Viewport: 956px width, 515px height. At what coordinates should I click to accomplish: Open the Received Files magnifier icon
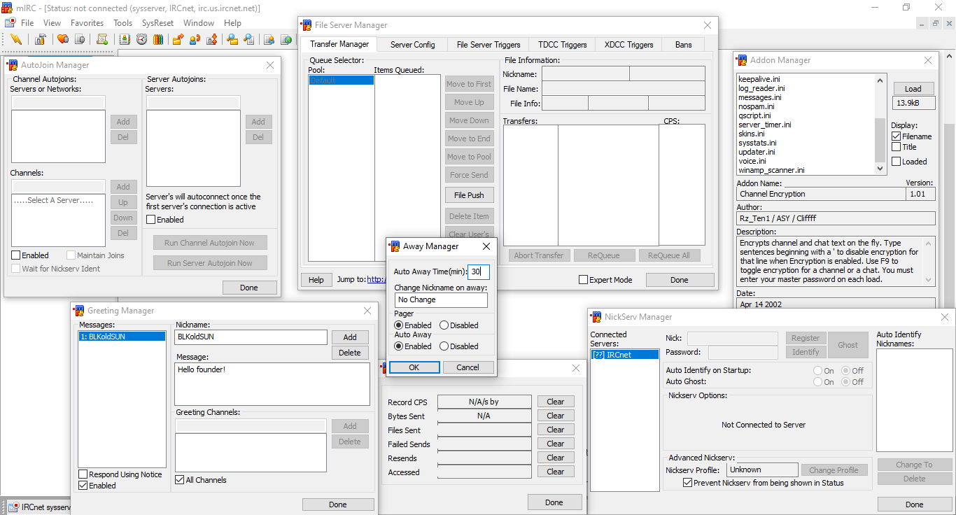[x=232, y=39]
